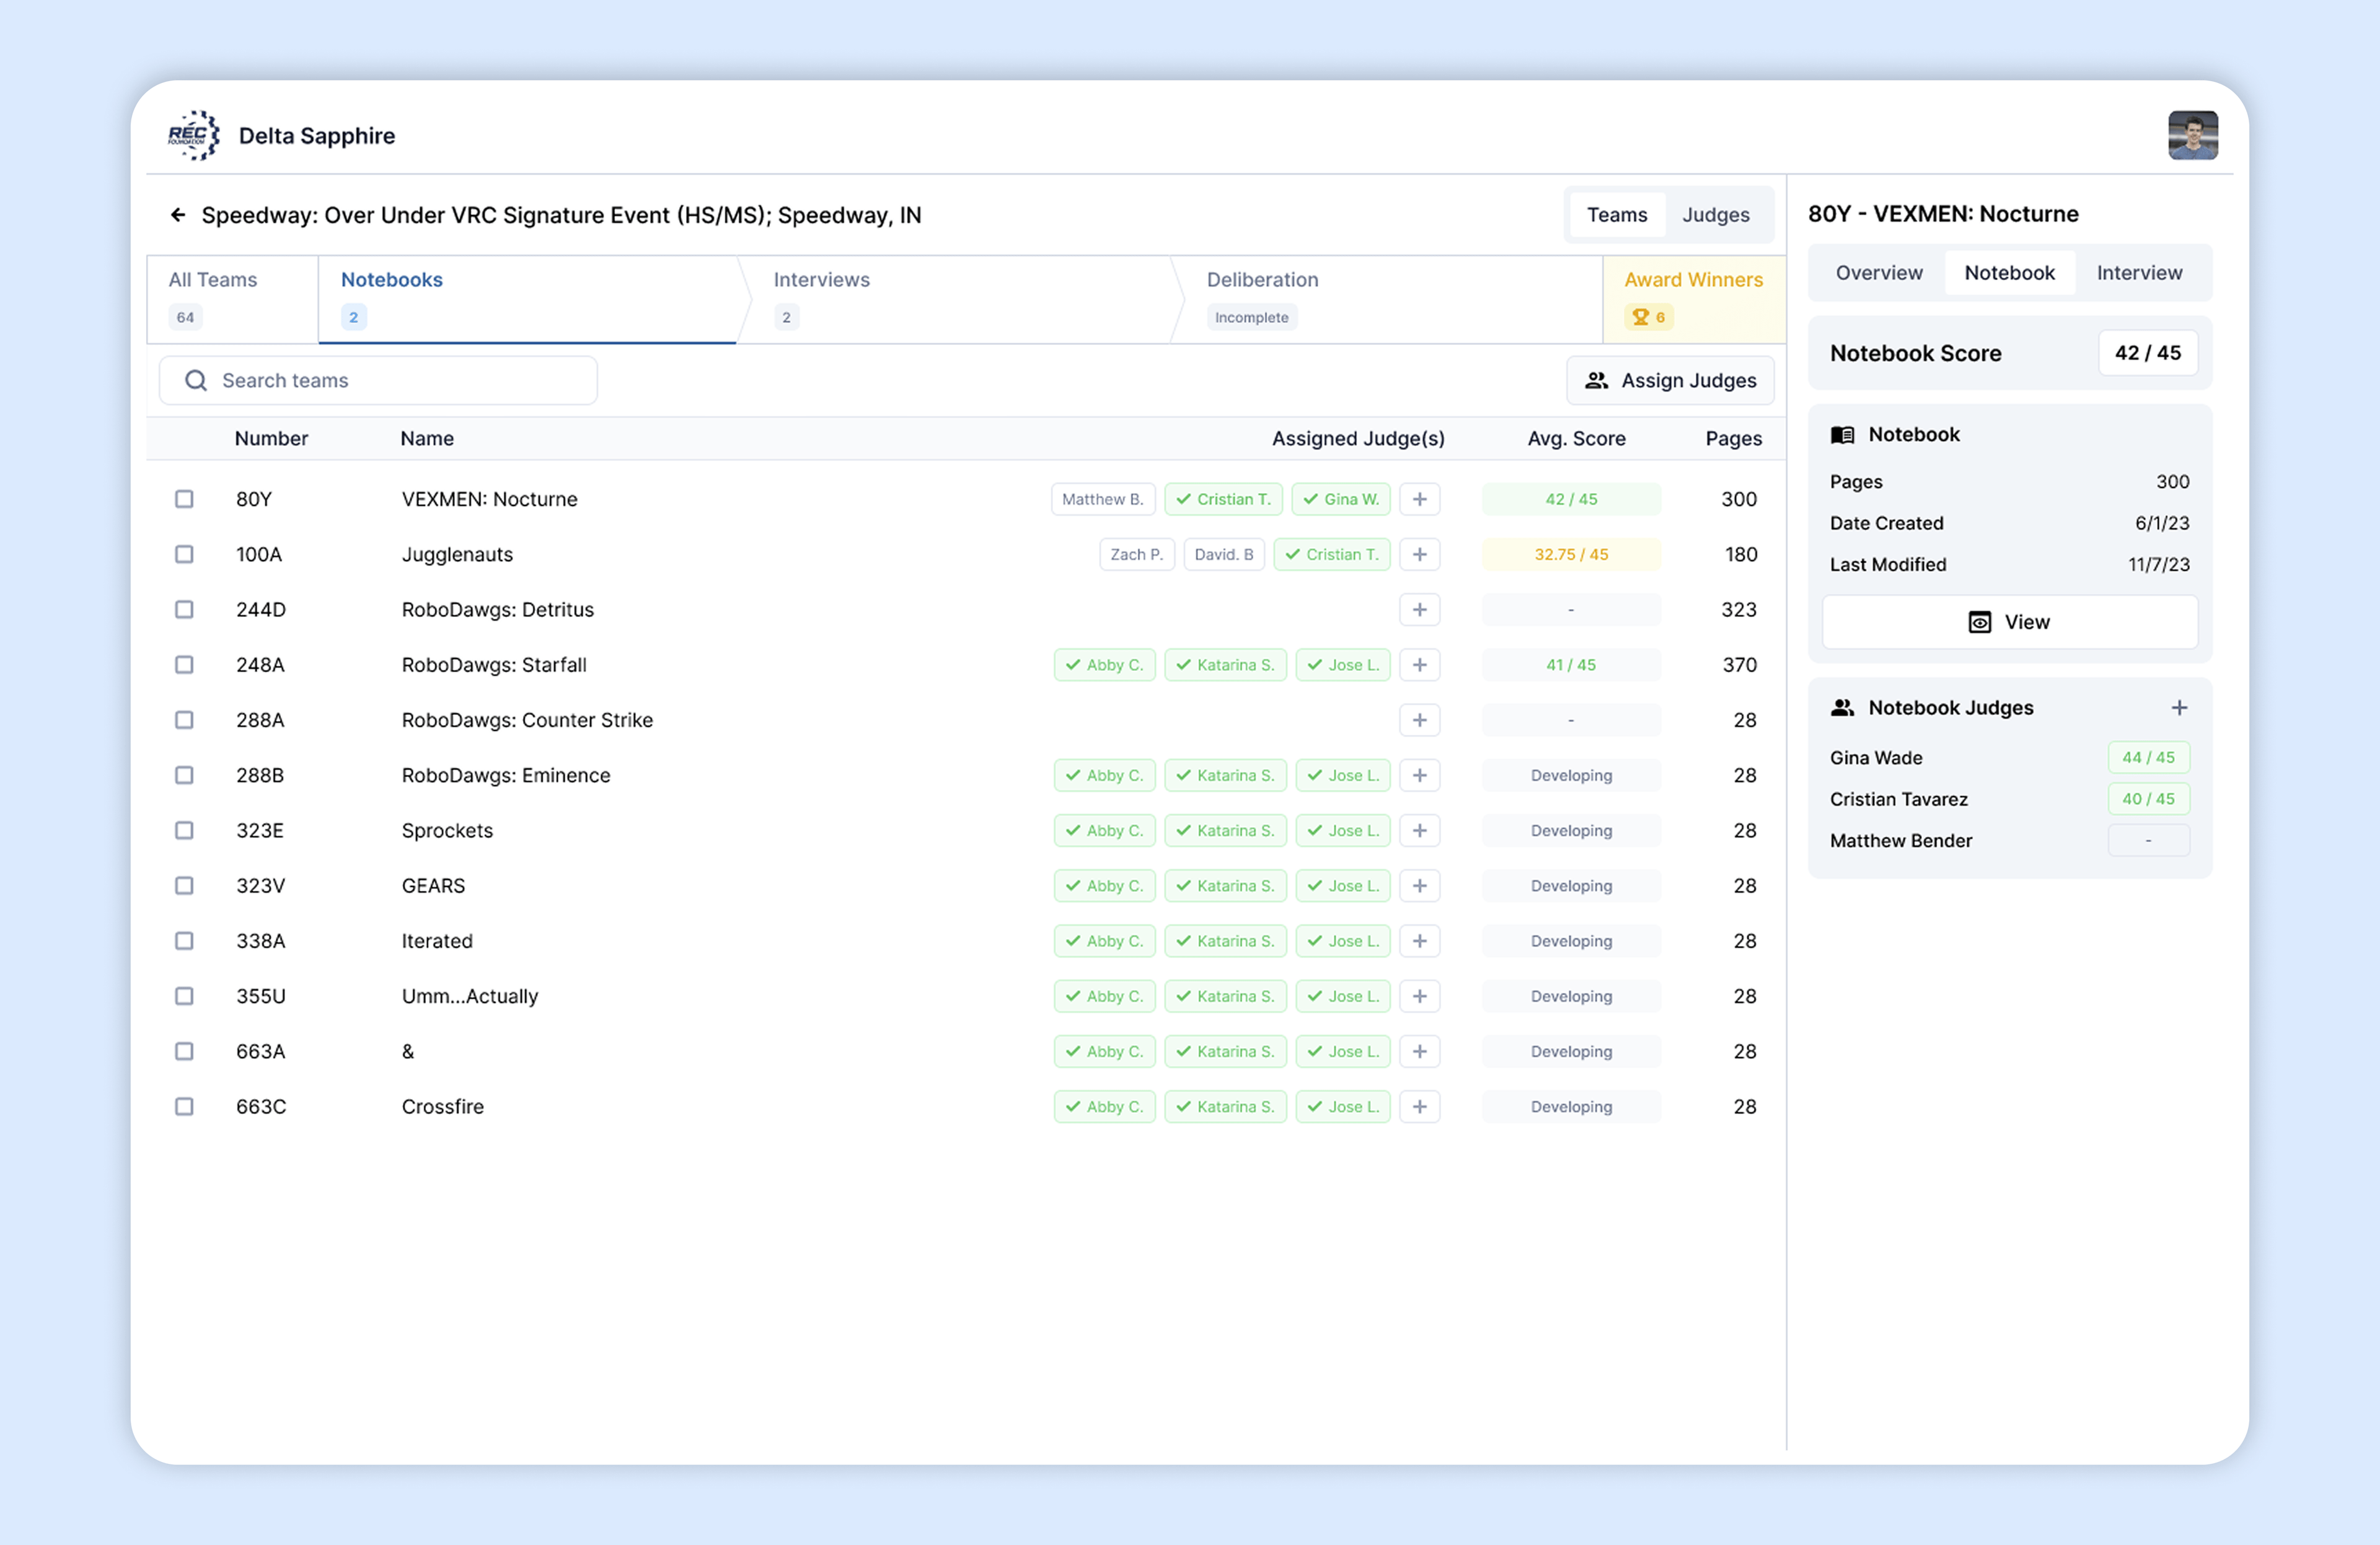Open the REC Foundation logo

click(194, 135)
